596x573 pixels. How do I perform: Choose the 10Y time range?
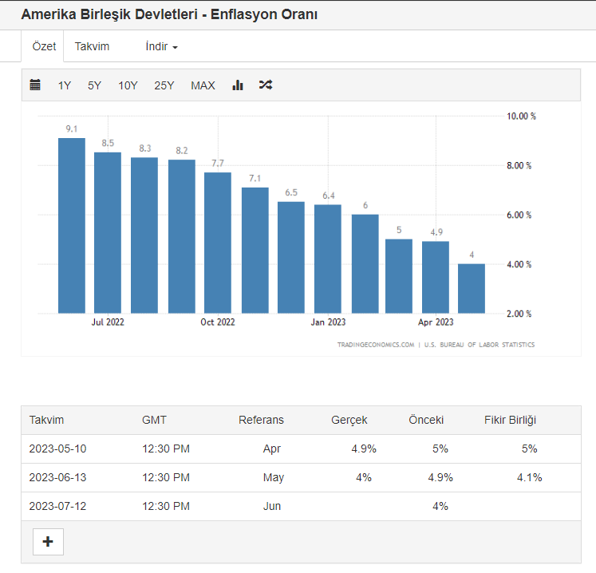pyautogui.click(x=128, y=85)
